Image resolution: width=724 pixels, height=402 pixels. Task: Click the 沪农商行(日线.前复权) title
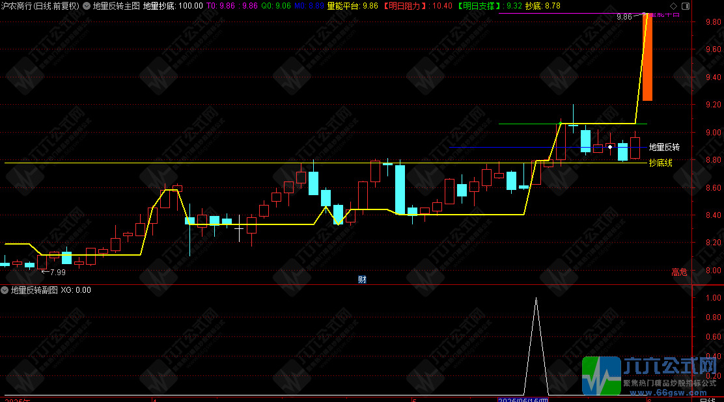(x=40, y=6)
